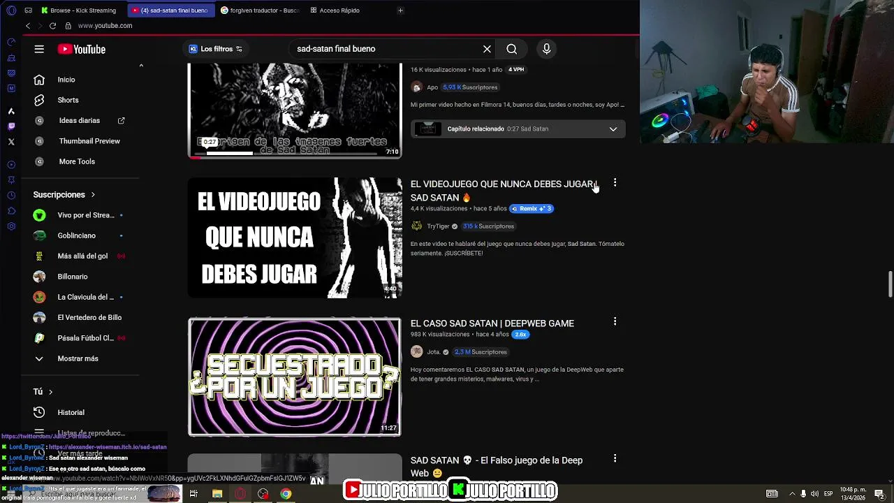Open the notification center

(879, 494)
